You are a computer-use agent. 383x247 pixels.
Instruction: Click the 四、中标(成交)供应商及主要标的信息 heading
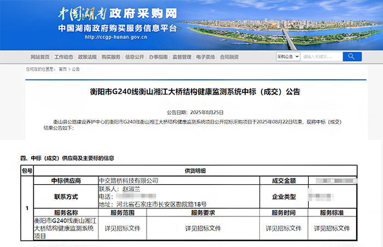tap(67, 158)
